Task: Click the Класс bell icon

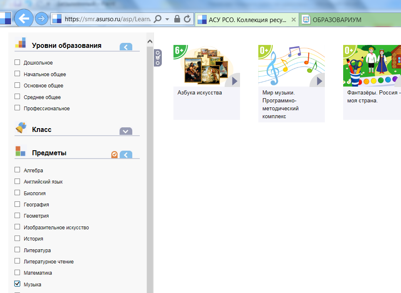Action: point(21,127)
